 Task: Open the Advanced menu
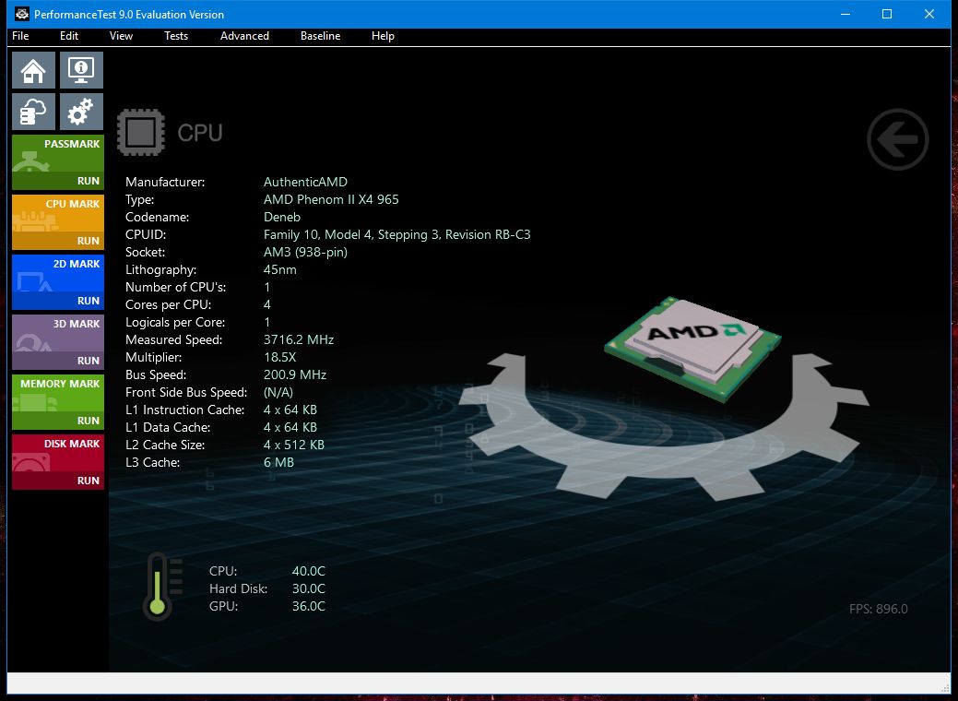tap(244, 36)
